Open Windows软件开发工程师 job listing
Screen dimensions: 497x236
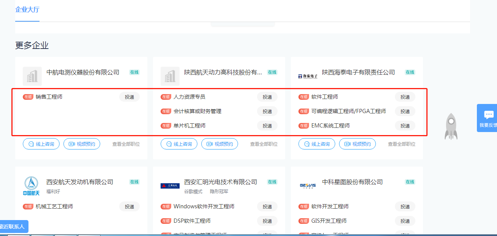tap(204, 206)
